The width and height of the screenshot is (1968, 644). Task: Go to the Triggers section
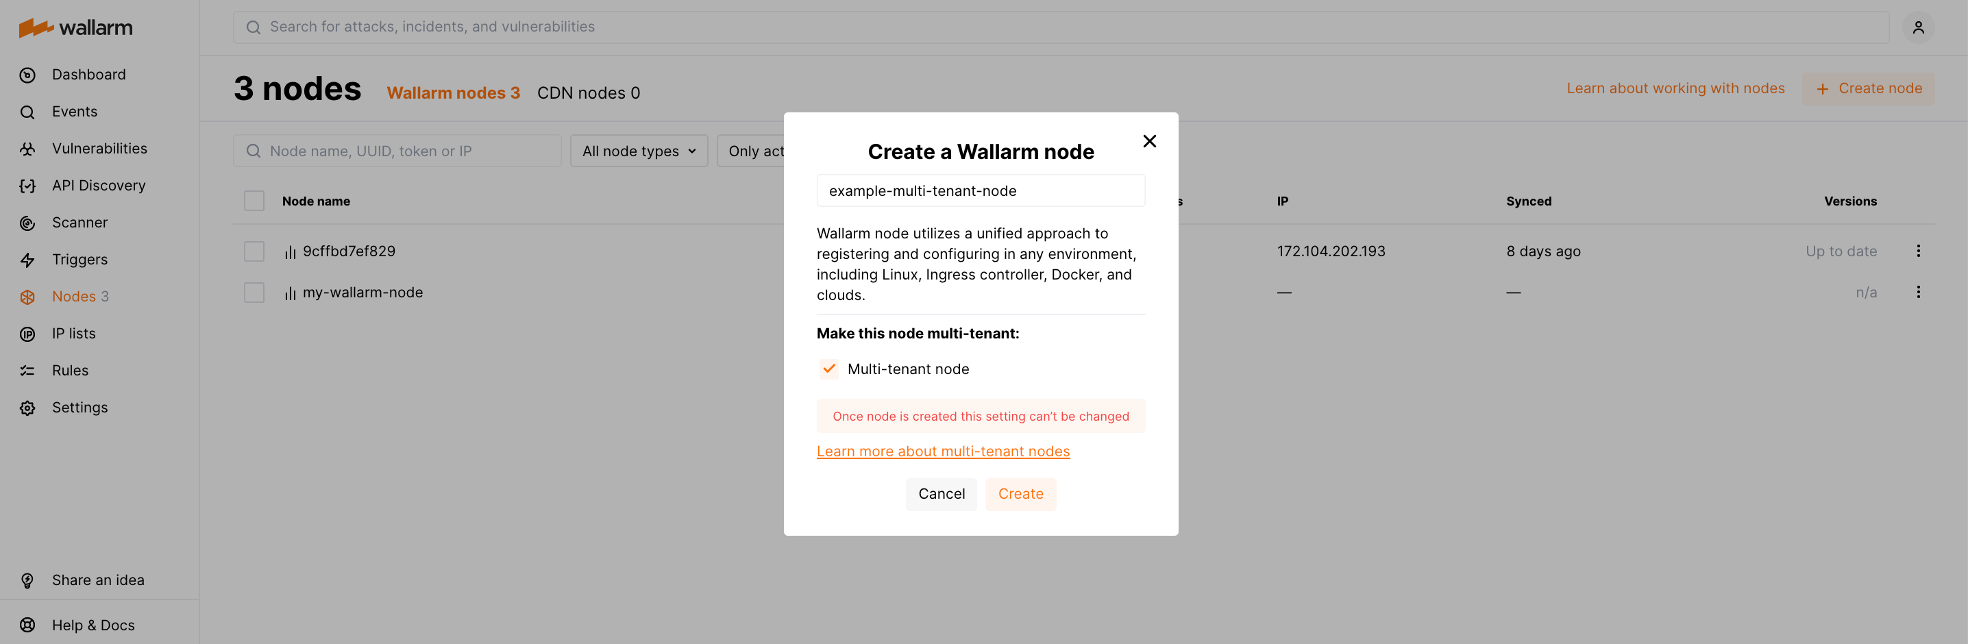79,259
